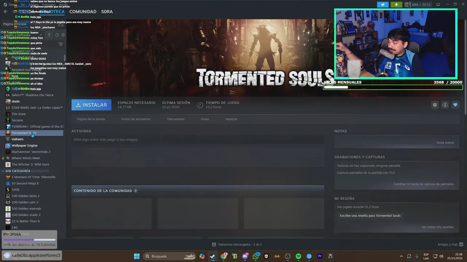Click the ready-to-play icon in library header

pyautogui.click(x=63, y=35)
